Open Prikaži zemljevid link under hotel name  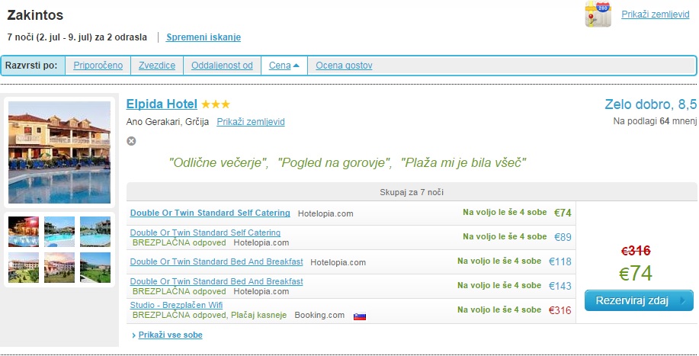tap(251, 122)
